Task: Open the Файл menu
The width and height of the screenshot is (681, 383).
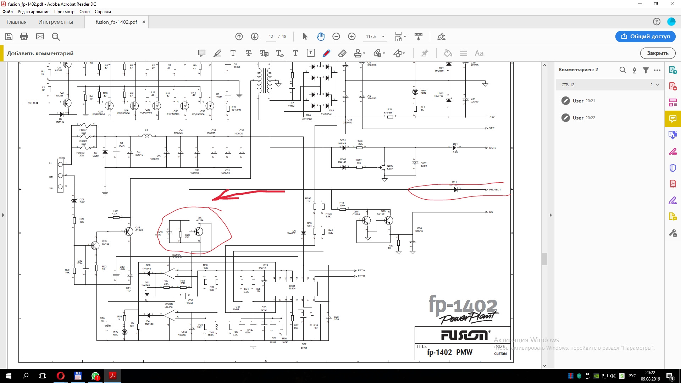Action: coord(8,12)
